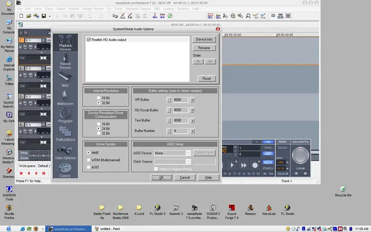Click the Save disk toolbar icon
Viewport: 371px width, 232px height.
44,16
